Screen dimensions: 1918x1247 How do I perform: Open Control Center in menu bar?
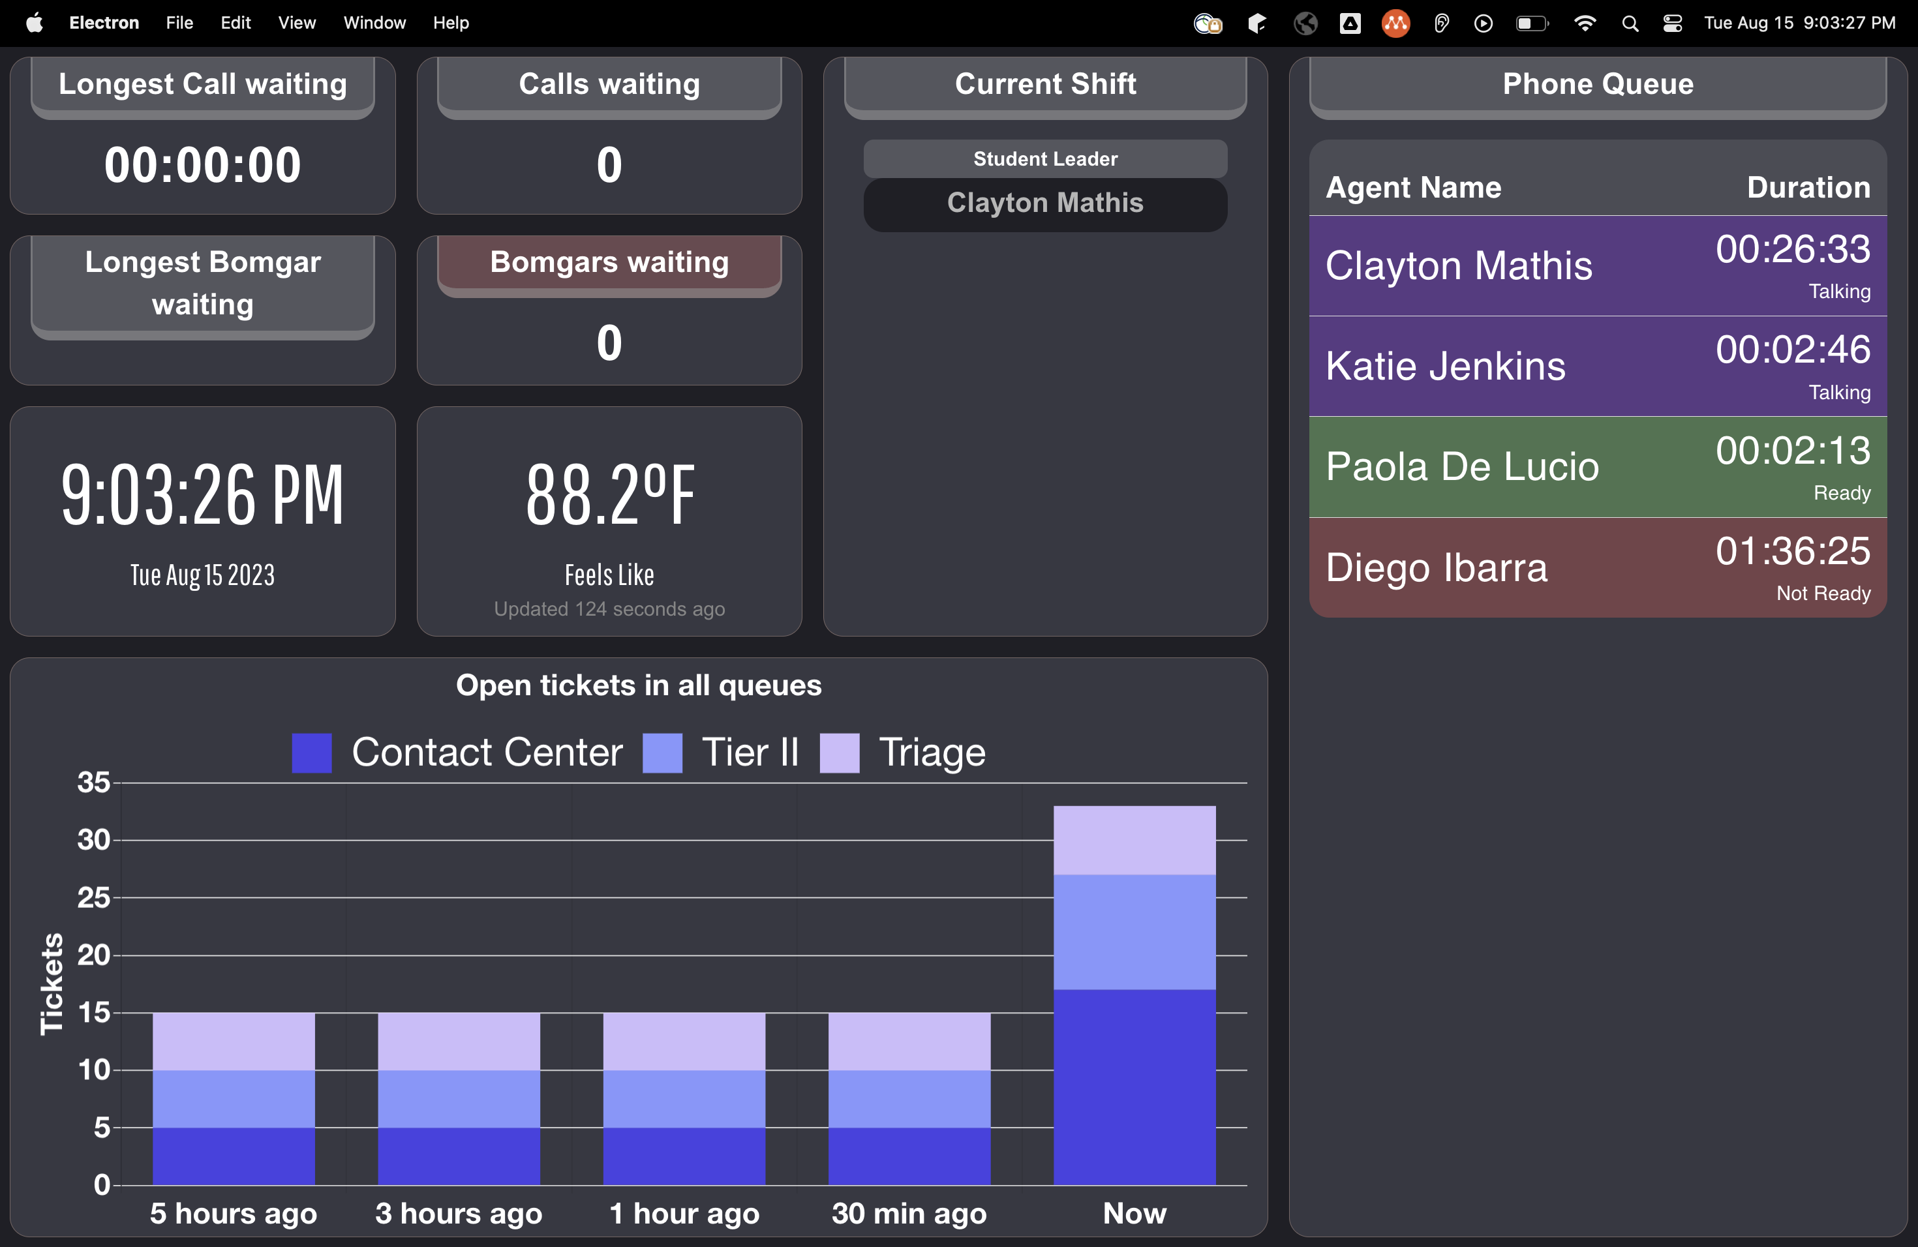tap(1672, 23)
